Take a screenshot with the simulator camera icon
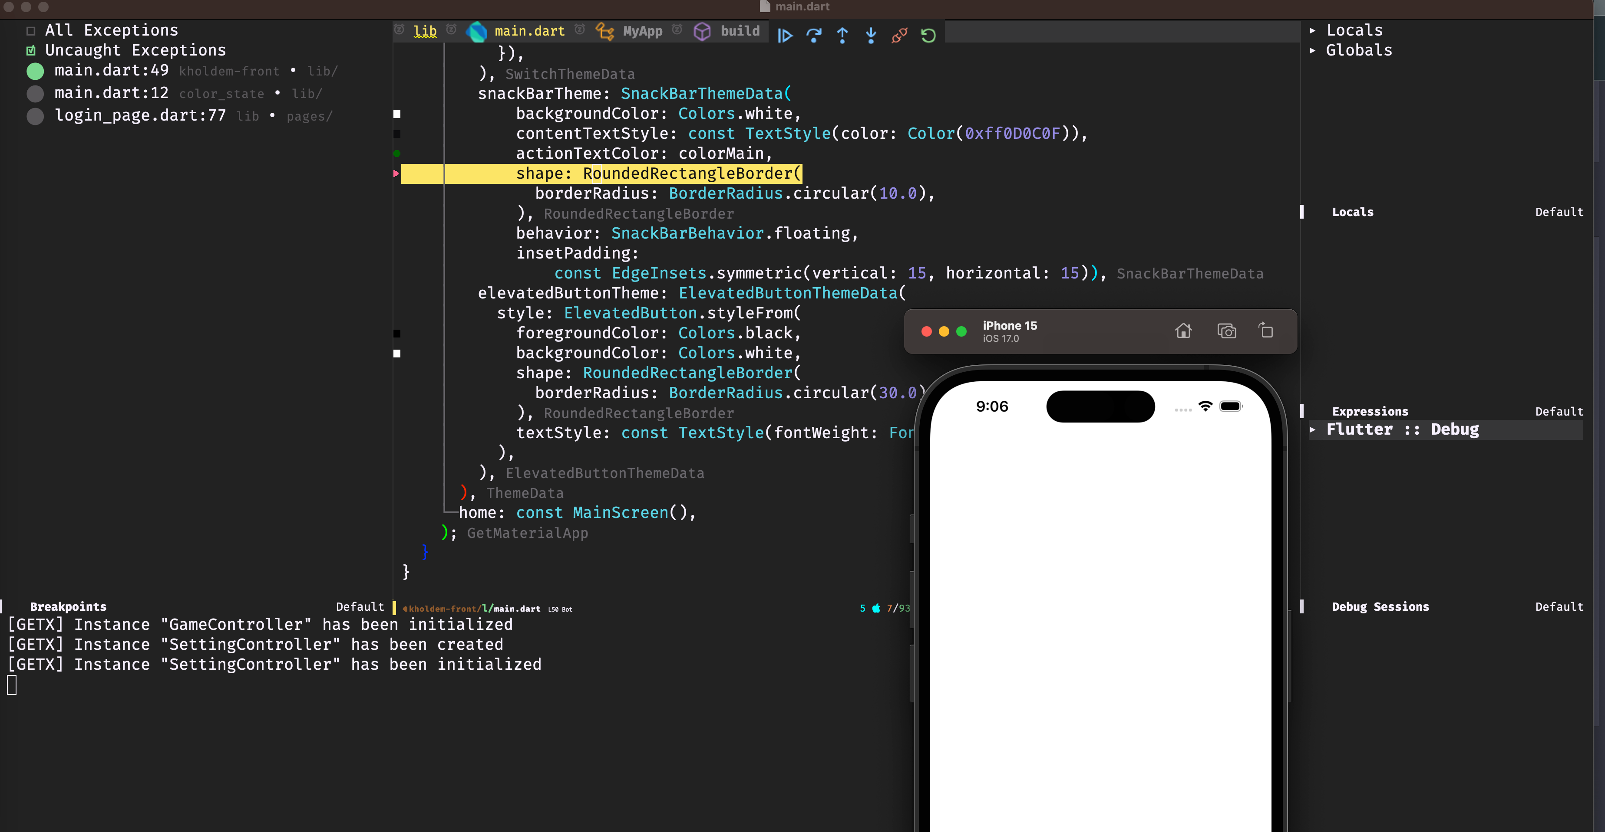 (1226, 331)
